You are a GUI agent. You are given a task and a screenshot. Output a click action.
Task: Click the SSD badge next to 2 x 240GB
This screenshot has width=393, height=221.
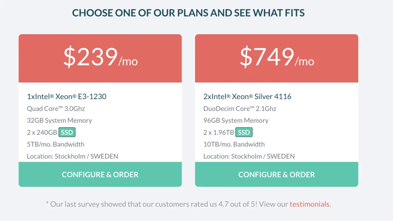pos(67,132)
